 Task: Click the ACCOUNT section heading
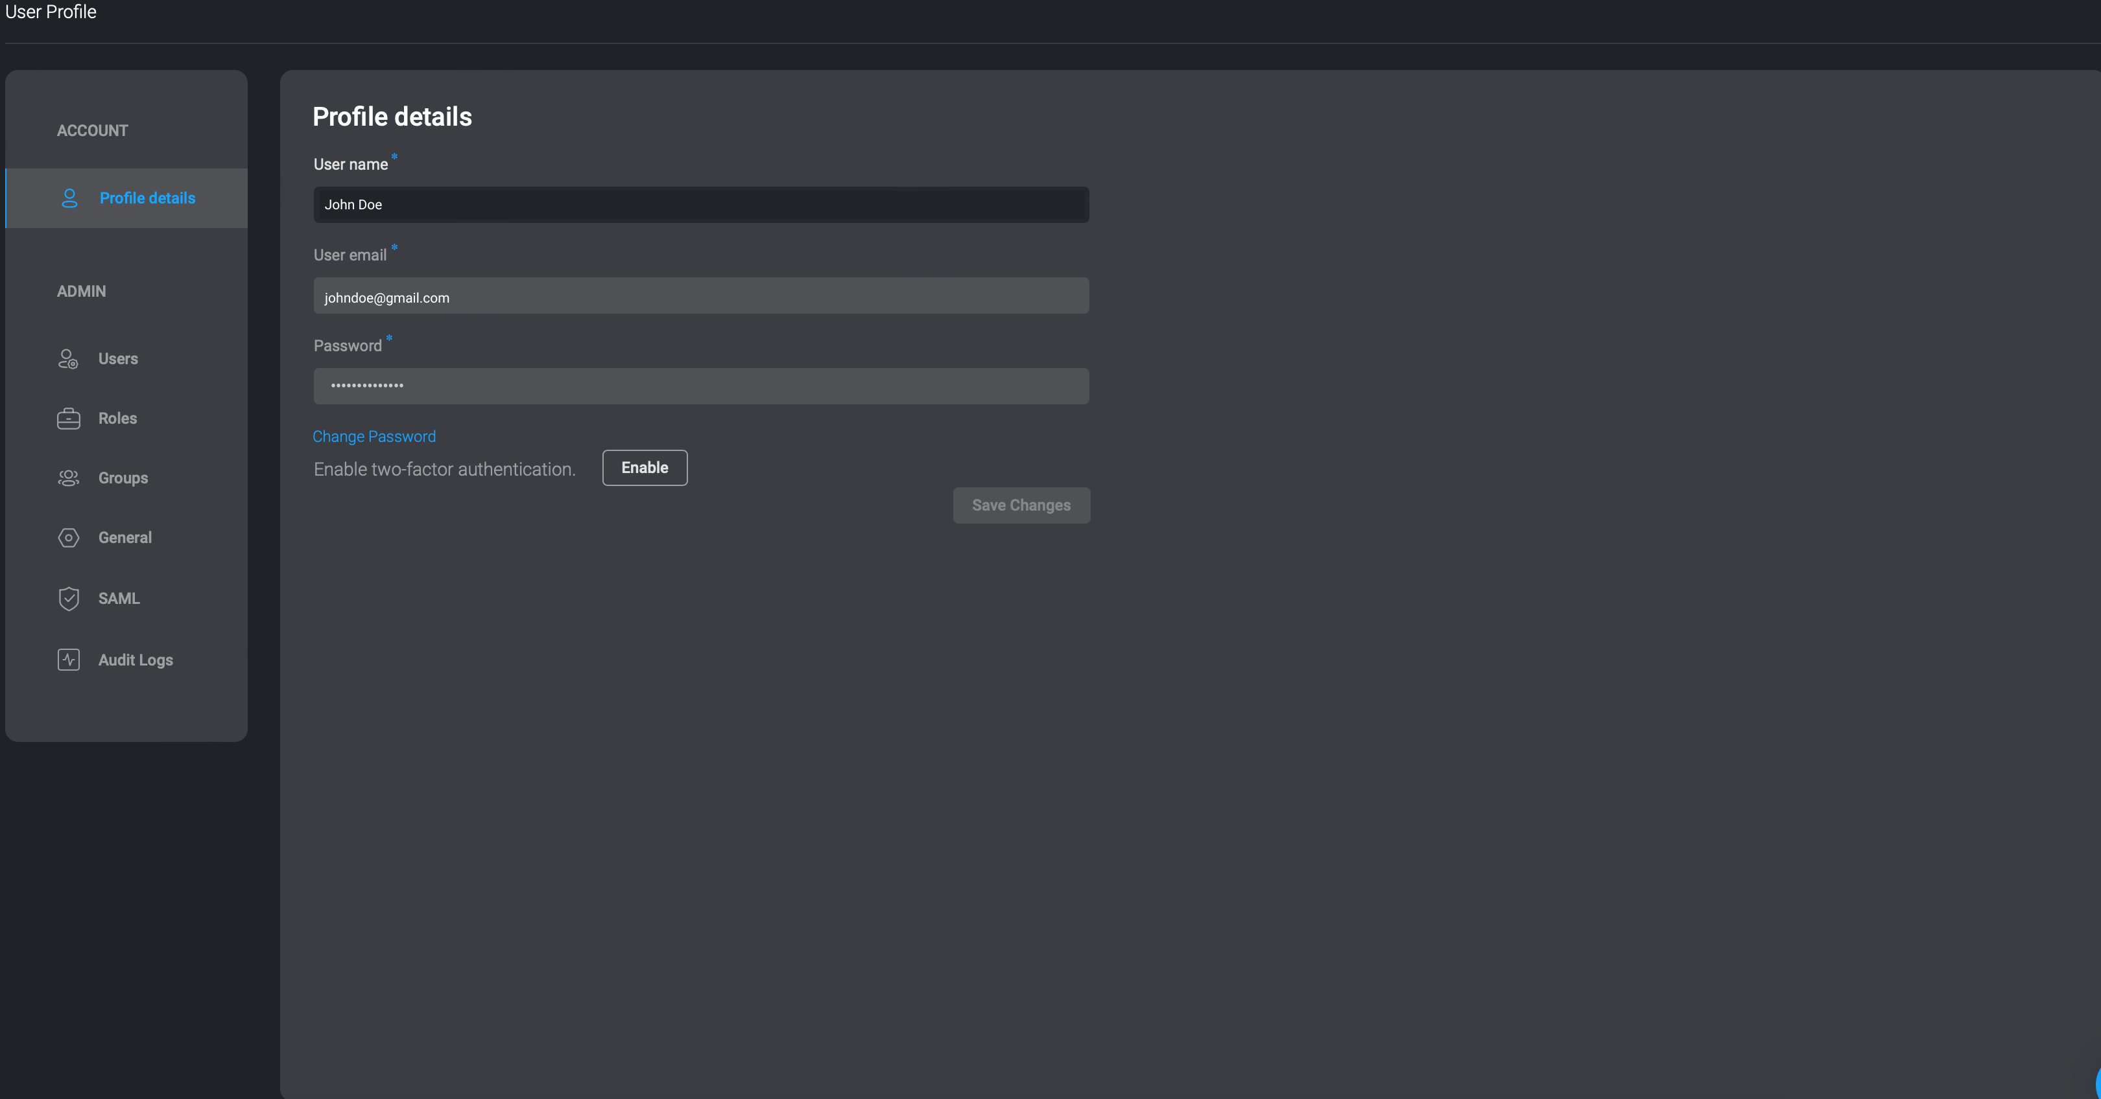pos(92,130)
